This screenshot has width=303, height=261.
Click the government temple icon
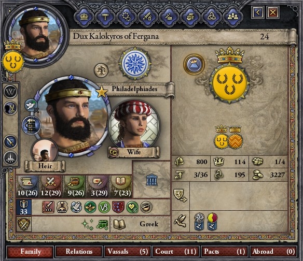point(152,180)
